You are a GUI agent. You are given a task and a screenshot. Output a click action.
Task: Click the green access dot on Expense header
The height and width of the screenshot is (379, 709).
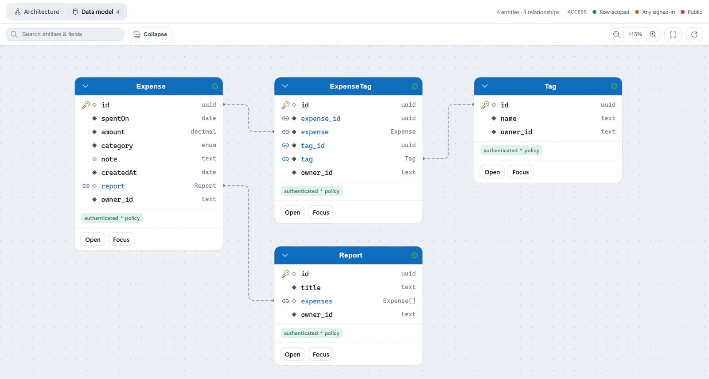(215, 86)
